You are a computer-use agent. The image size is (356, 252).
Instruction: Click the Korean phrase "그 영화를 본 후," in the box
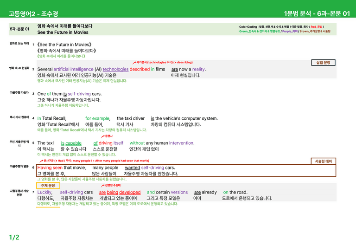51,174
